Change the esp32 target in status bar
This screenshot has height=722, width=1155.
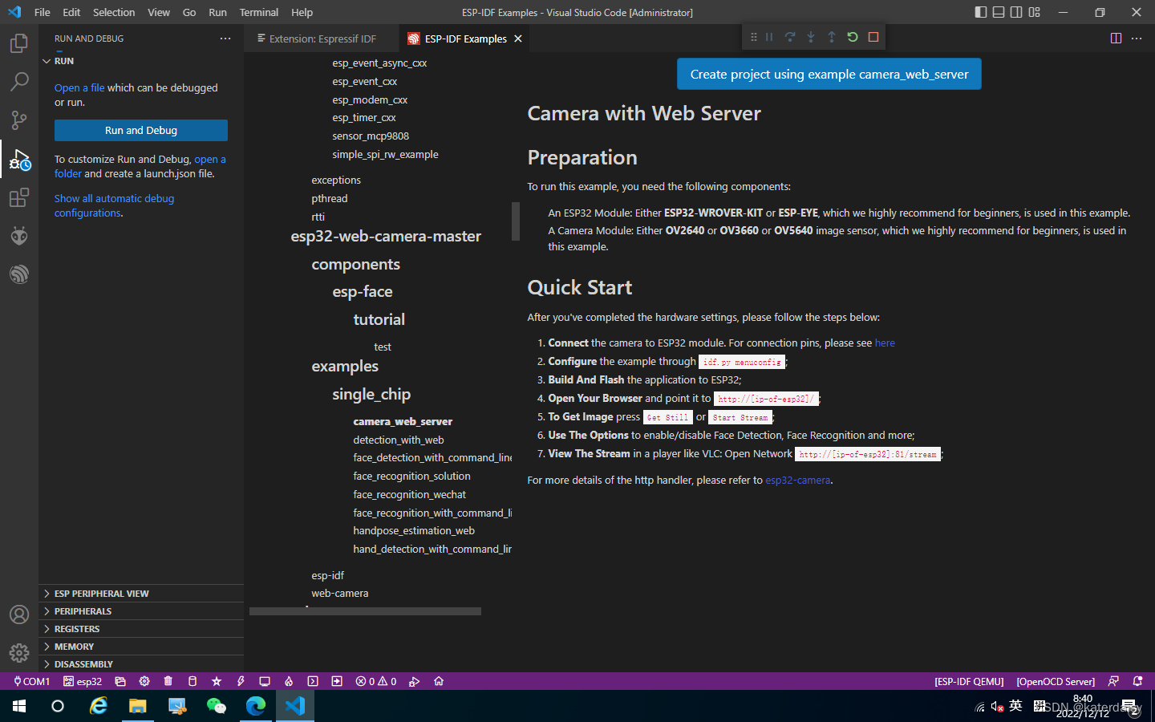tap(83, 681)
